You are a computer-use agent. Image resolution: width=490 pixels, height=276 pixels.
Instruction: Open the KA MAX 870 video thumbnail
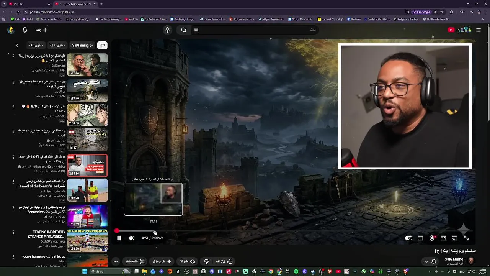click(88, 115)
